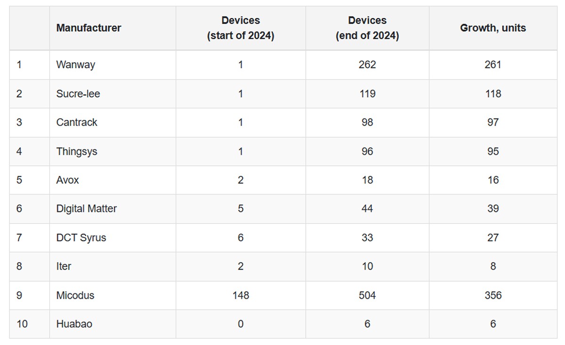Select the Micodus manufacturer cell

[75, 295]
